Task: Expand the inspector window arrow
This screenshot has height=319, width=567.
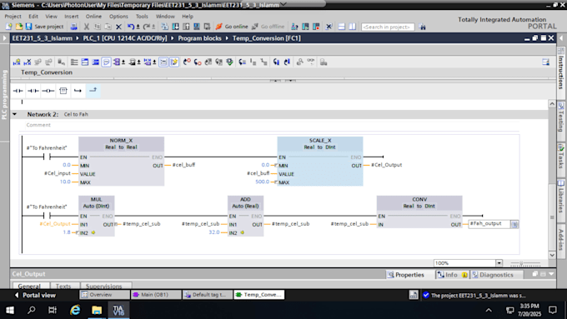Action: (x=551, y=274)
